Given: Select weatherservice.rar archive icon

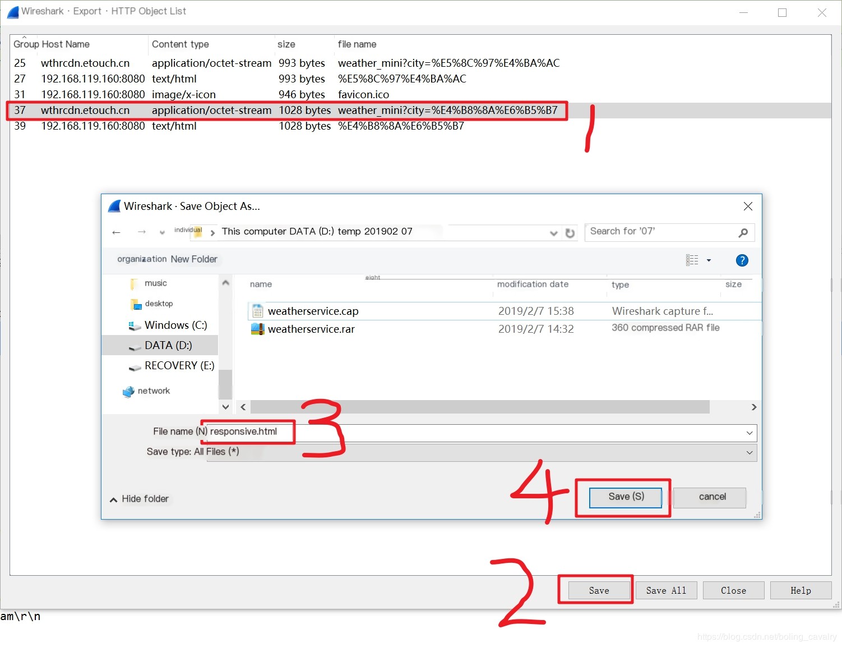Looking at the screenshot, I should 257,329.
